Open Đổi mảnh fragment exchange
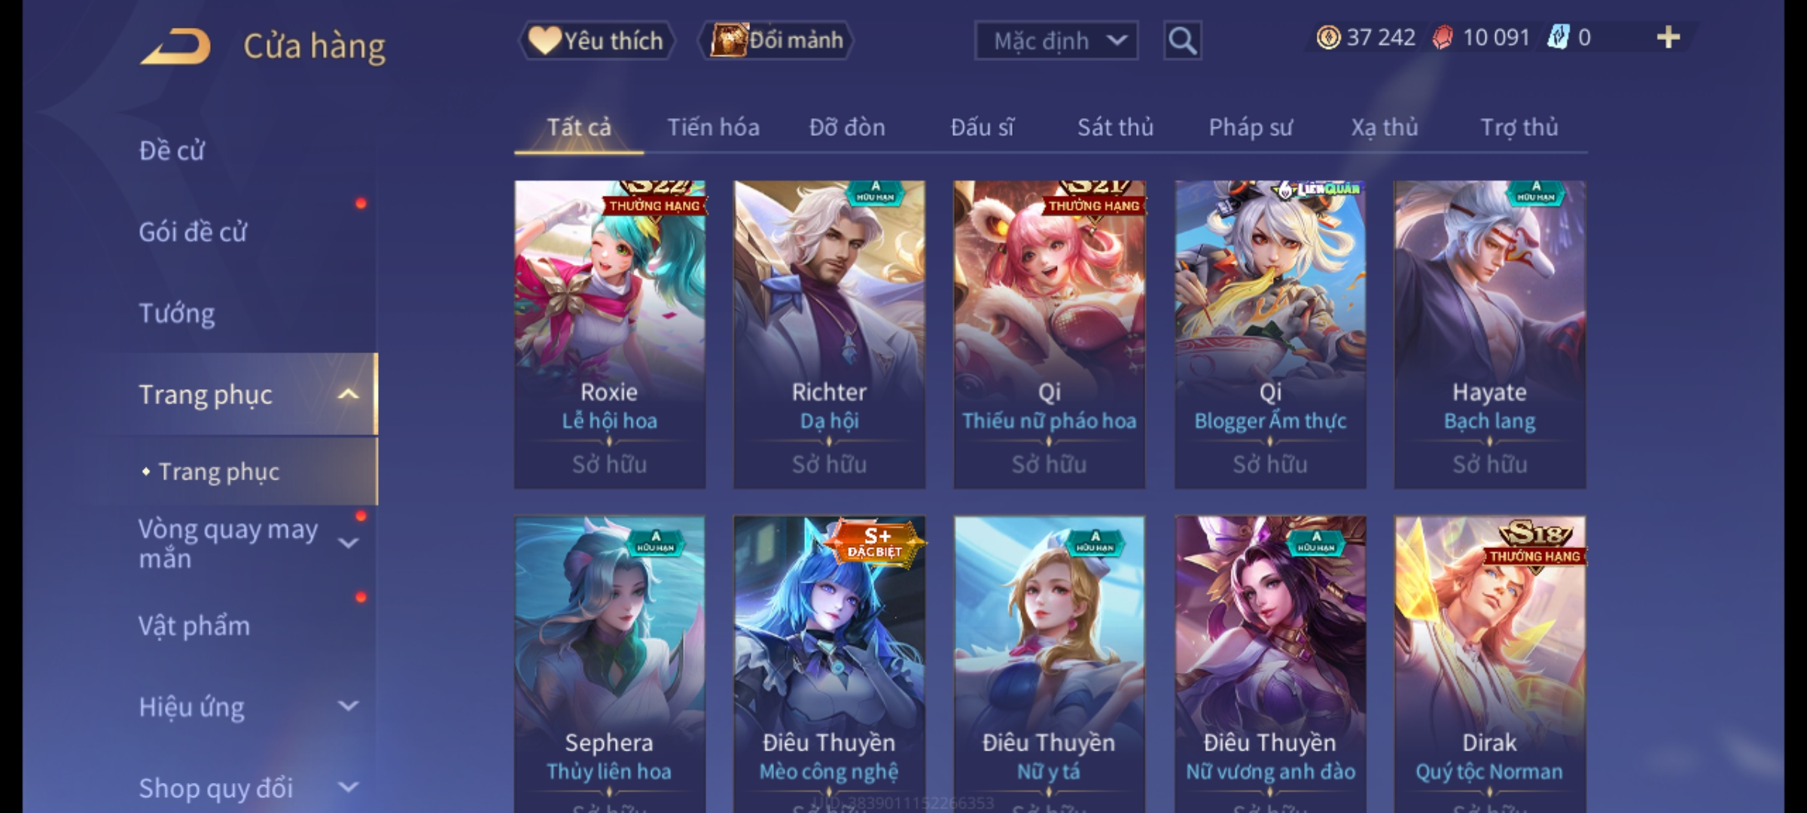Screen dimensions: 1807x813 click(776, 41)
